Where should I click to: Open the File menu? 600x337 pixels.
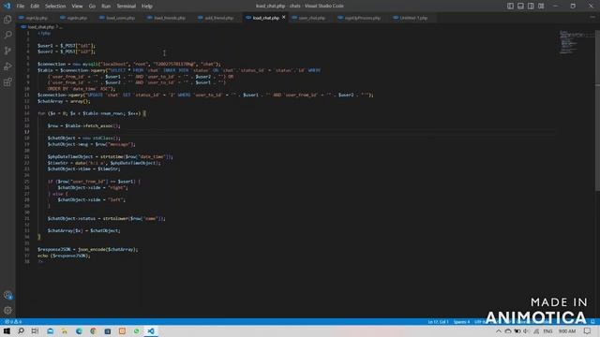point(21,7)
